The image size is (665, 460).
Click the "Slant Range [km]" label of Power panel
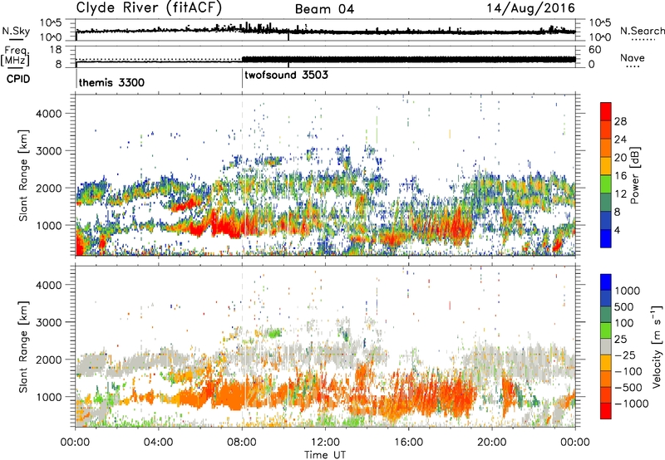pyautogui.click(x=23, y=175)
